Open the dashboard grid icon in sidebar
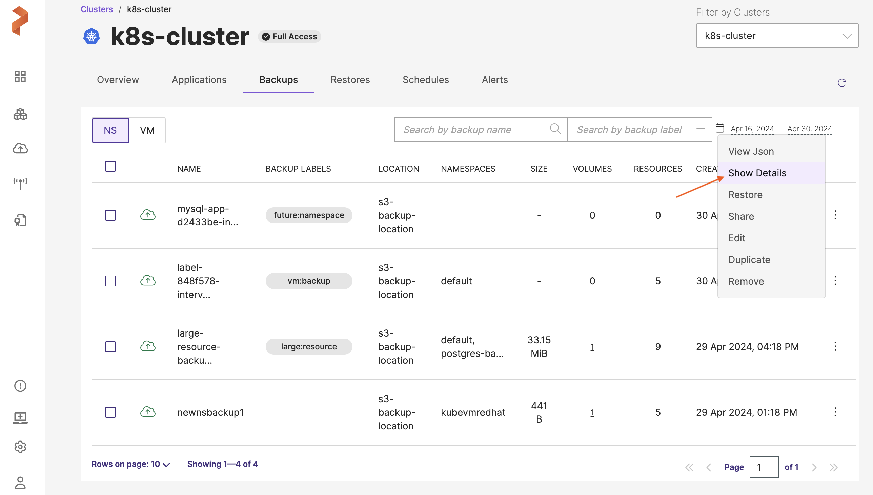This screenshot has width=873, height=495. [20, 76]
